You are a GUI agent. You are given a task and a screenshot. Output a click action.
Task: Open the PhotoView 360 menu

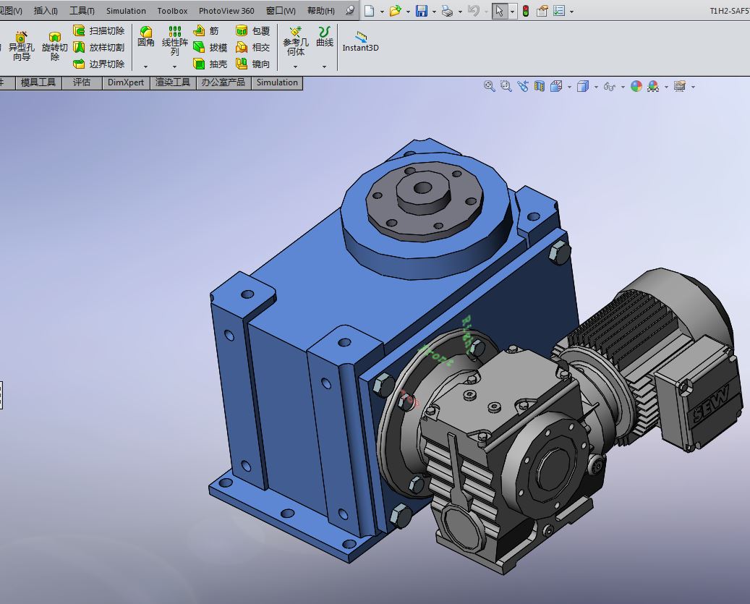point(226,11)
